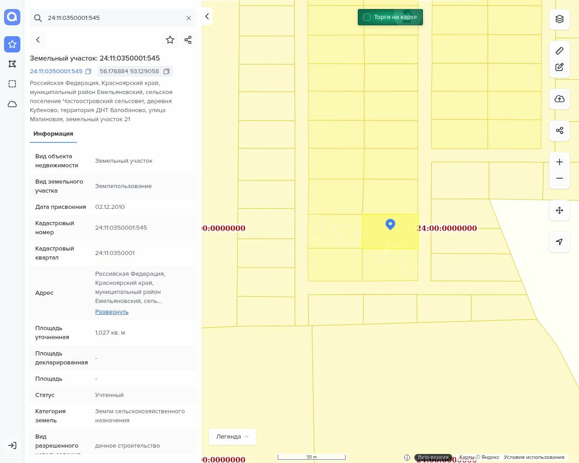
Task: Share this land parcel card
Action: (x=188, y=40)
